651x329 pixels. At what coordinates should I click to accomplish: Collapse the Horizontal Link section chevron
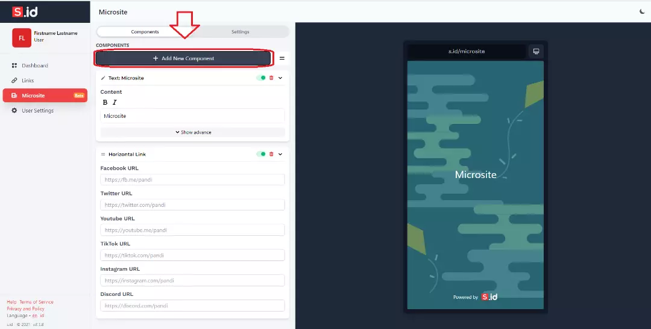(x=280, y=154)
